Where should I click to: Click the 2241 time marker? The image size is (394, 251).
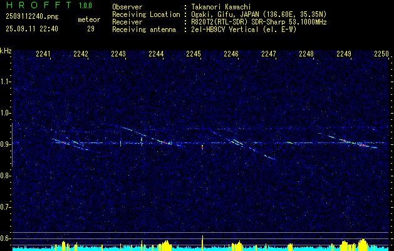pos(43,54)
